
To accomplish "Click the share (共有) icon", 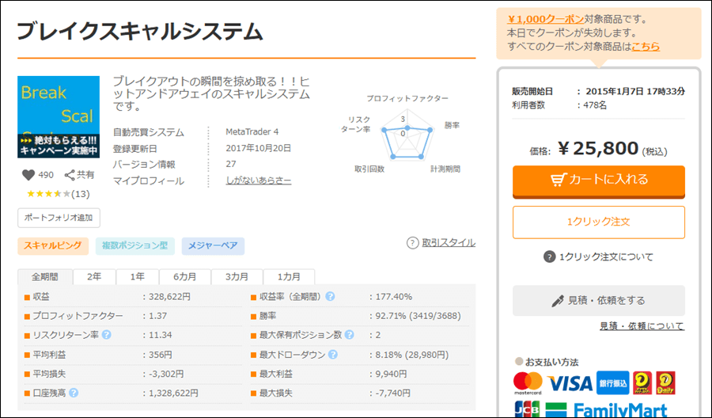I will (70, 175).
